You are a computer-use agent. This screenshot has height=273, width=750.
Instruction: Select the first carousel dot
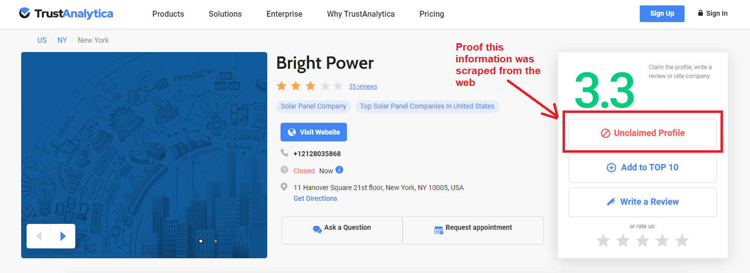pos(201,241)
